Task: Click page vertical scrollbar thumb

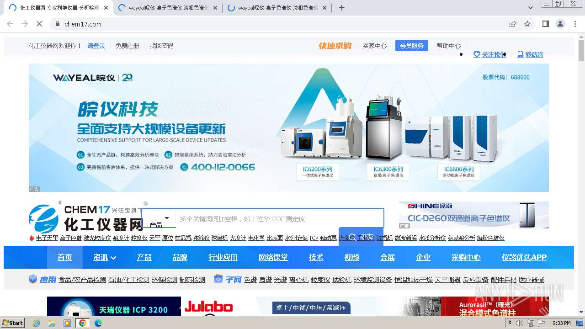Action: (x=581, y=50)
